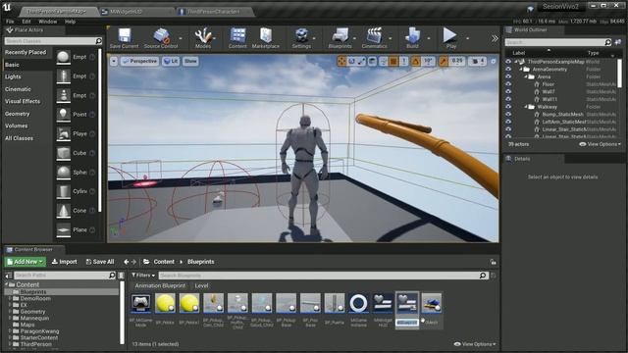Open the camera speed setting
The image size is (628, 353).
click(478, 61)
